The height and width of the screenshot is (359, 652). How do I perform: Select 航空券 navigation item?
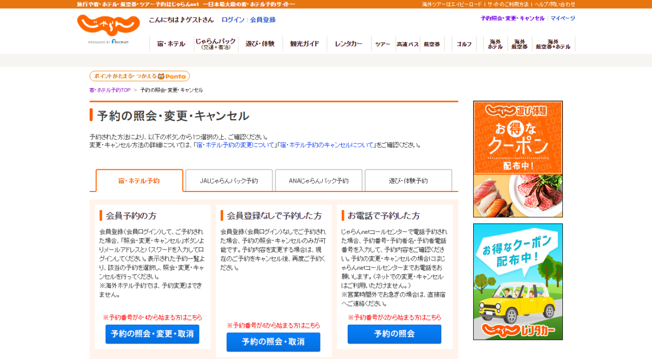pos(431,44)
